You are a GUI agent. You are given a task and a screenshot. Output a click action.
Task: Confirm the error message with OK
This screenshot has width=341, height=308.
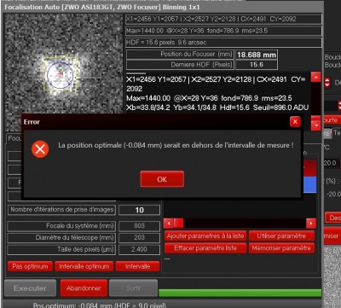click(162, 179)
